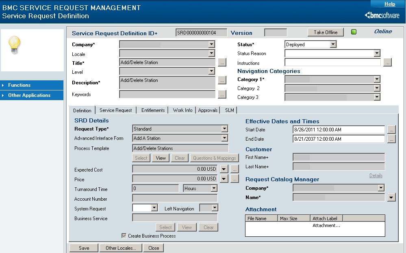The image size is (406, 253).
Task: Click the green online status indicator
Action: click(354, 32)
